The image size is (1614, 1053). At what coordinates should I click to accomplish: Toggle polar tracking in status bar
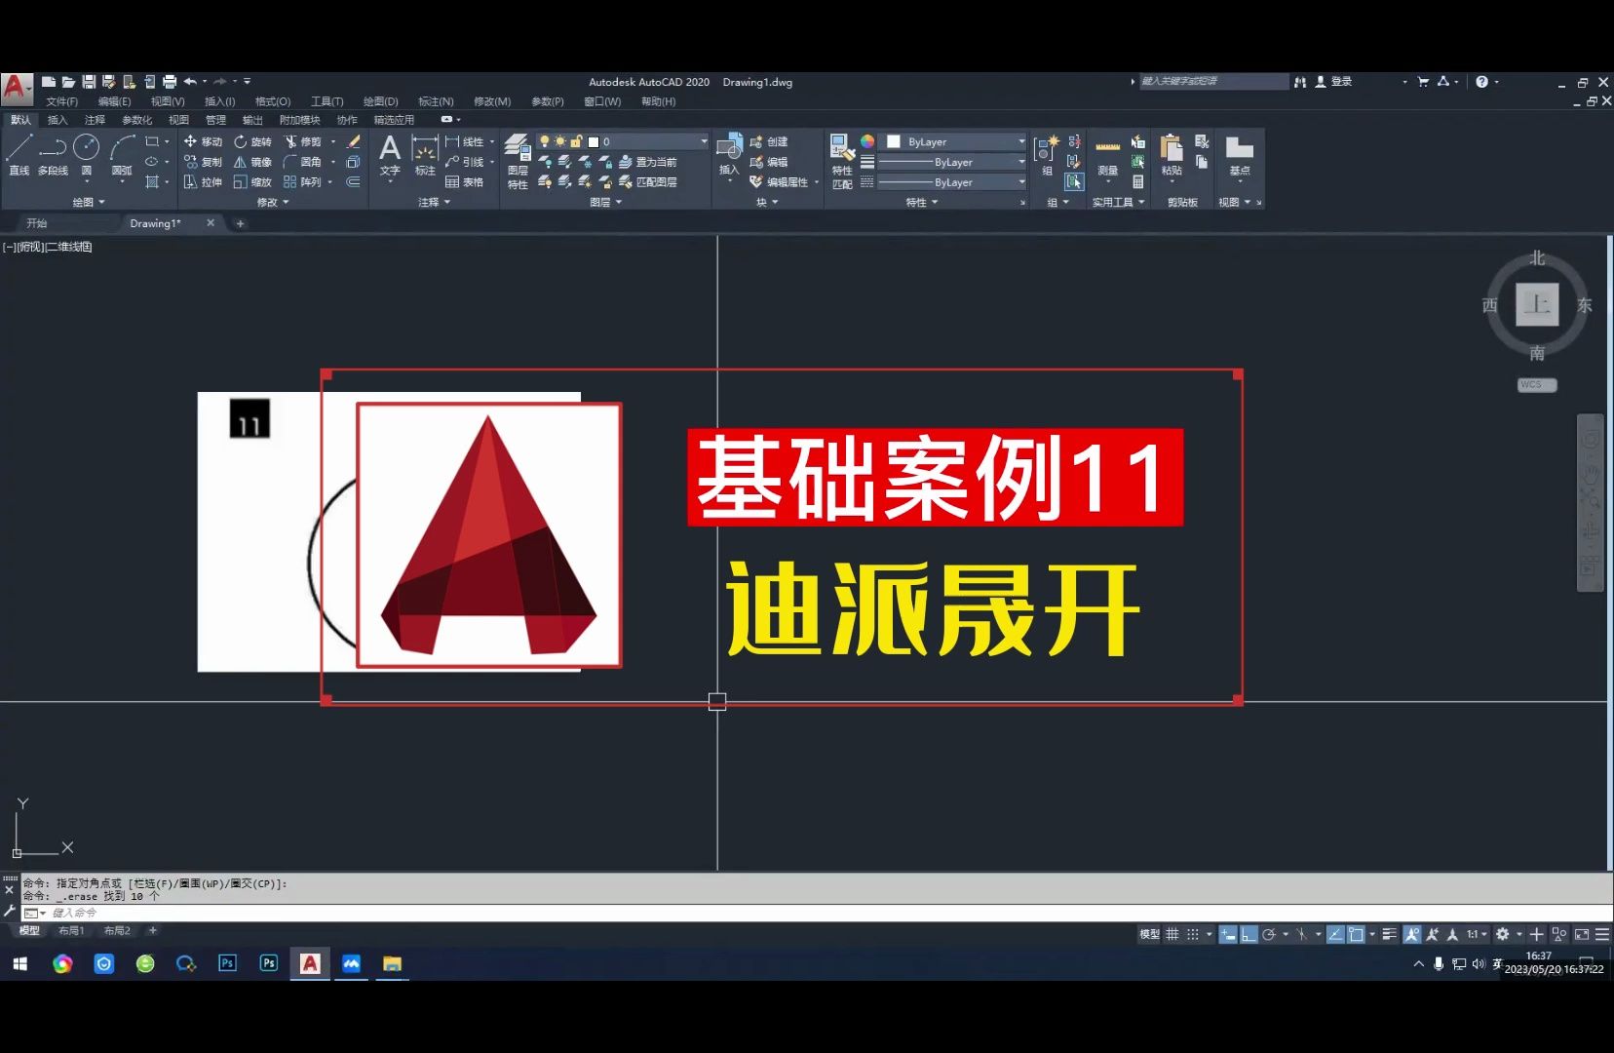pyautogui.click(x=1269, y=934)
